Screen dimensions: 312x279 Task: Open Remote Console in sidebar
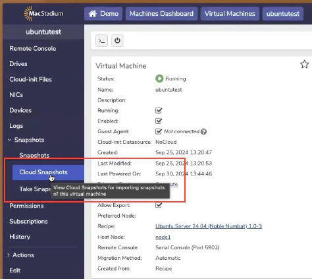click(33, 49)
